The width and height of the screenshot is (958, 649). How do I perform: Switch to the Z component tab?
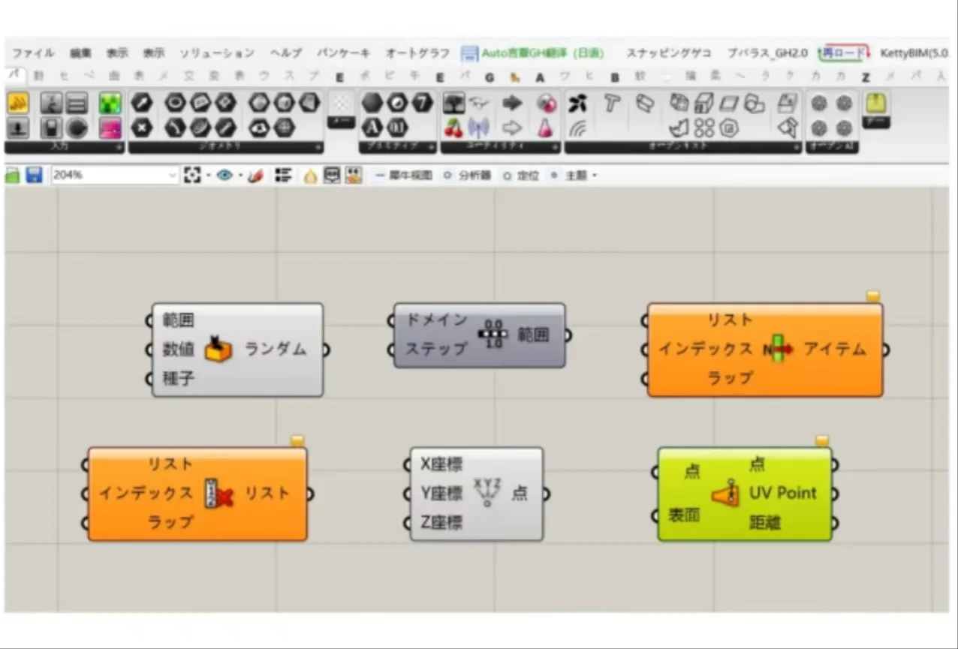pyautogui.click(x=866, y=77)
